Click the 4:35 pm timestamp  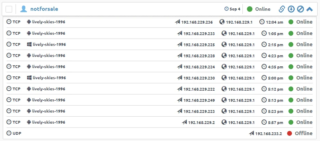point(276,67)
